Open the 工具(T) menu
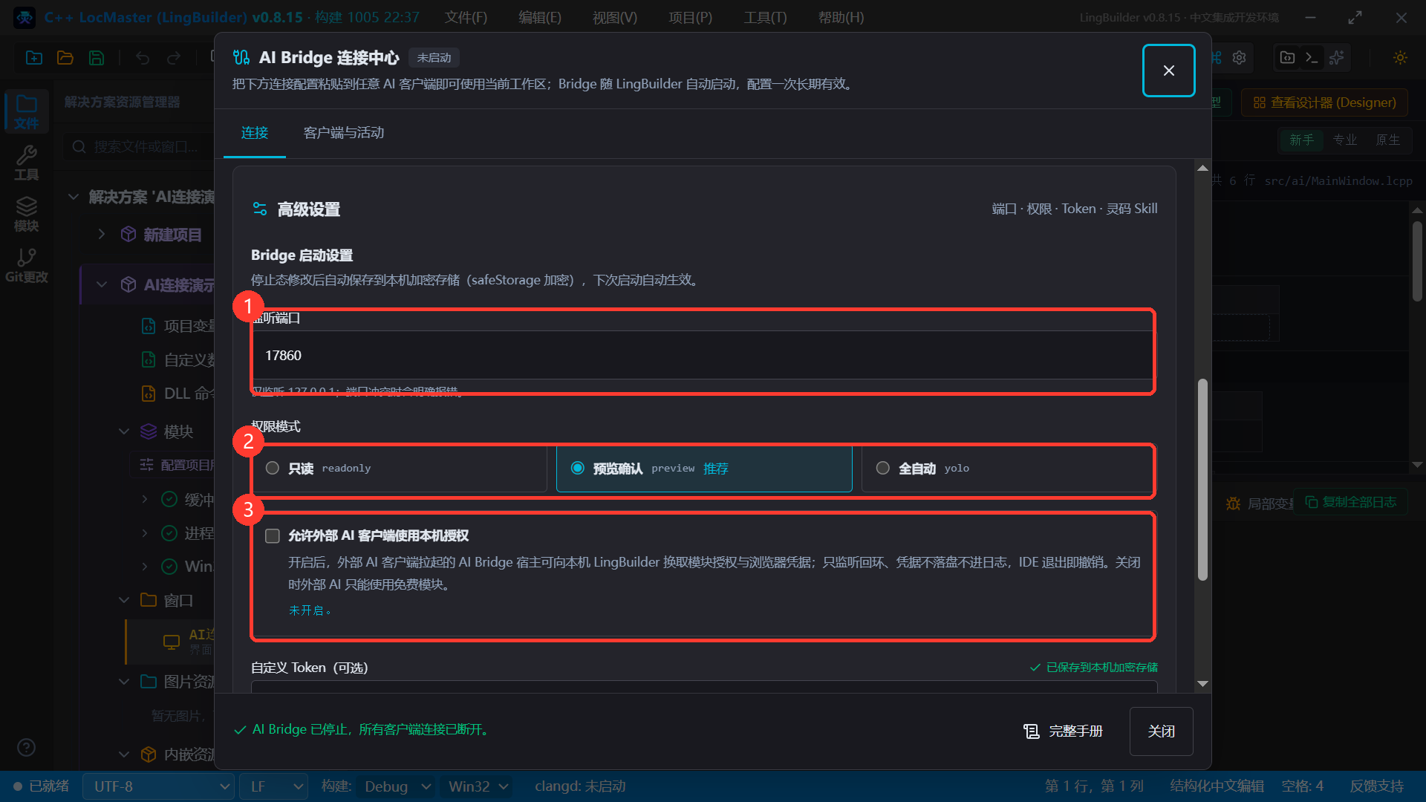 tap(765, 17)
